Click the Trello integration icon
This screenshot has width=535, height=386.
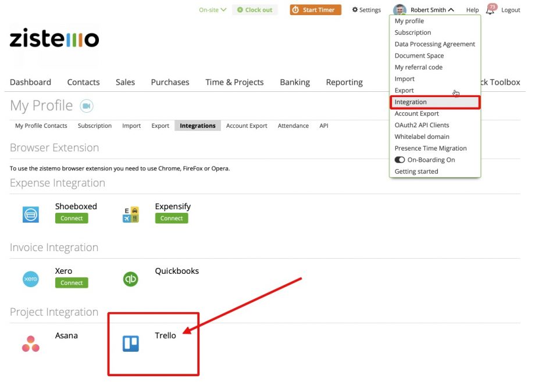(x=130, y=343)
